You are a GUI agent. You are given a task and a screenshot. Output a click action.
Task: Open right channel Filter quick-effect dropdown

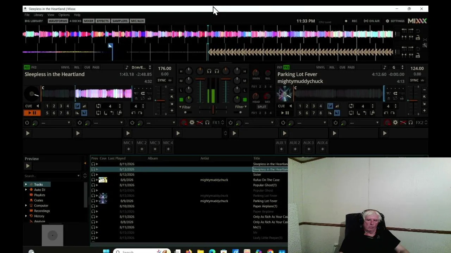coord(241,107)
